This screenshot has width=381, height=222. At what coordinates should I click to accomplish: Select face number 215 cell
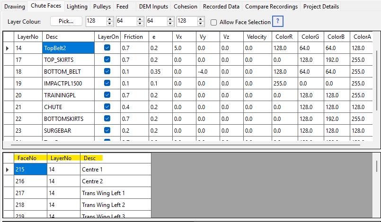coord(30,169)
